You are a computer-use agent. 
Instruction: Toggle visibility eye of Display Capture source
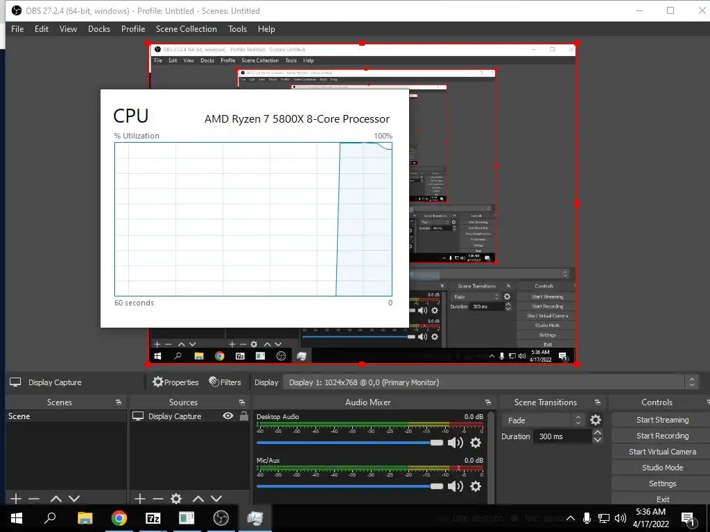pos(228,416)
